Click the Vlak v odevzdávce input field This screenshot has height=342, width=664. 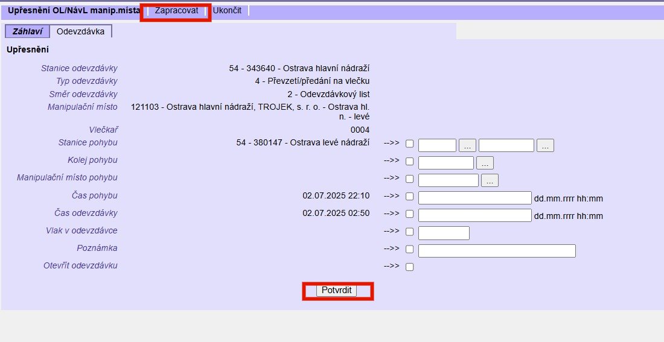pos(443,233)
